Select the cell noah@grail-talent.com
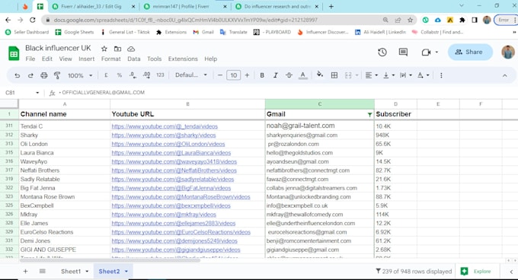This screenshot has width=518, height=280. 319,126
